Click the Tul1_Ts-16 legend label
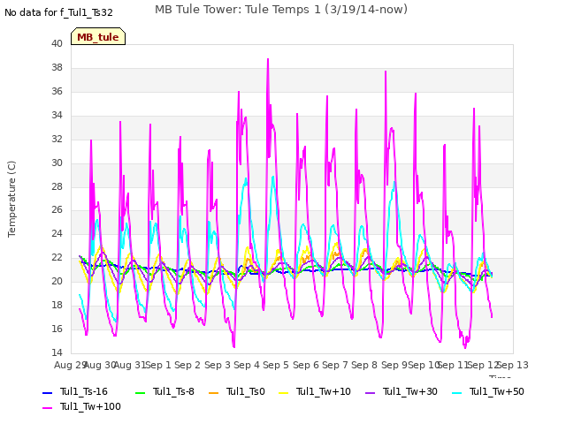566x424 pixels. click(84, 391)
